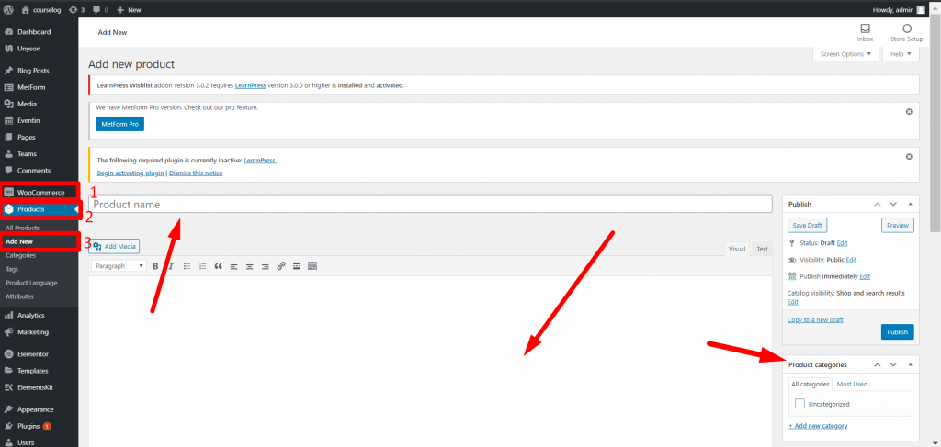The image size is (941, 447).
Task: Open the Unyson menu item
Action: 28,49
